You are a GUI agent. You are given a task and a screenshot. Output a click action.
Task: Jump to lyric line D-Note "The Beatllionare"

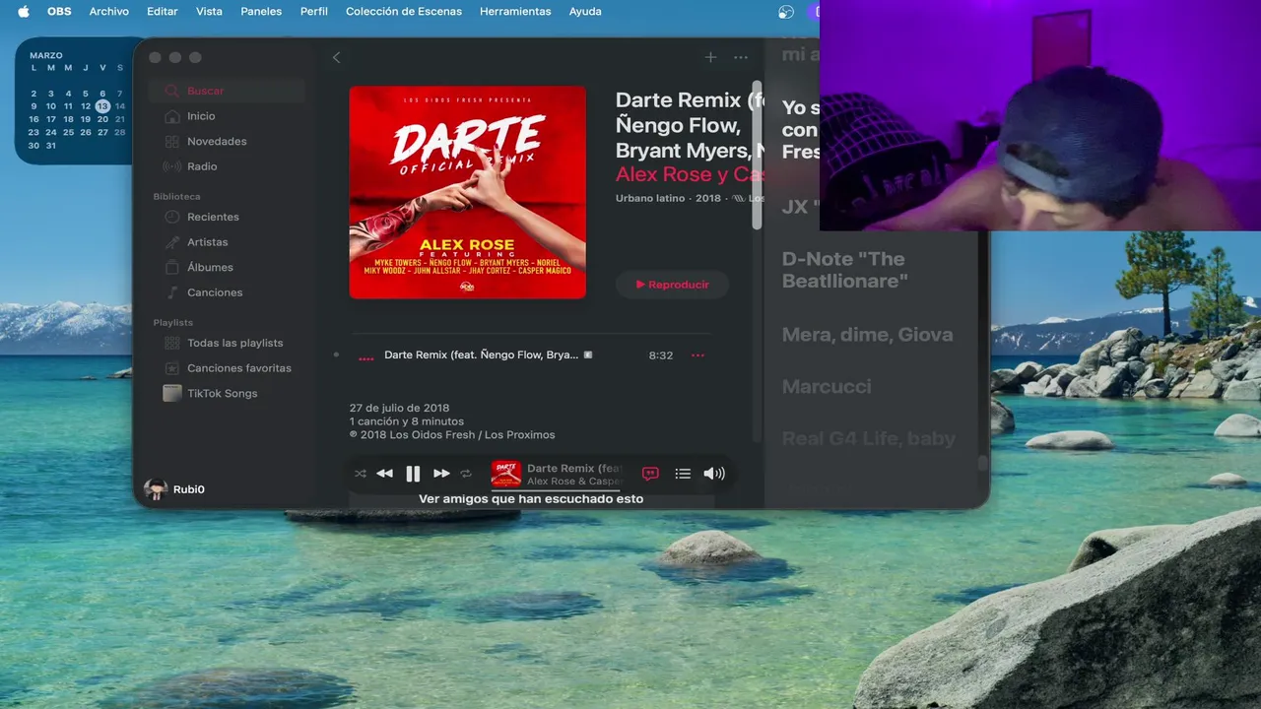coord(845,270)
